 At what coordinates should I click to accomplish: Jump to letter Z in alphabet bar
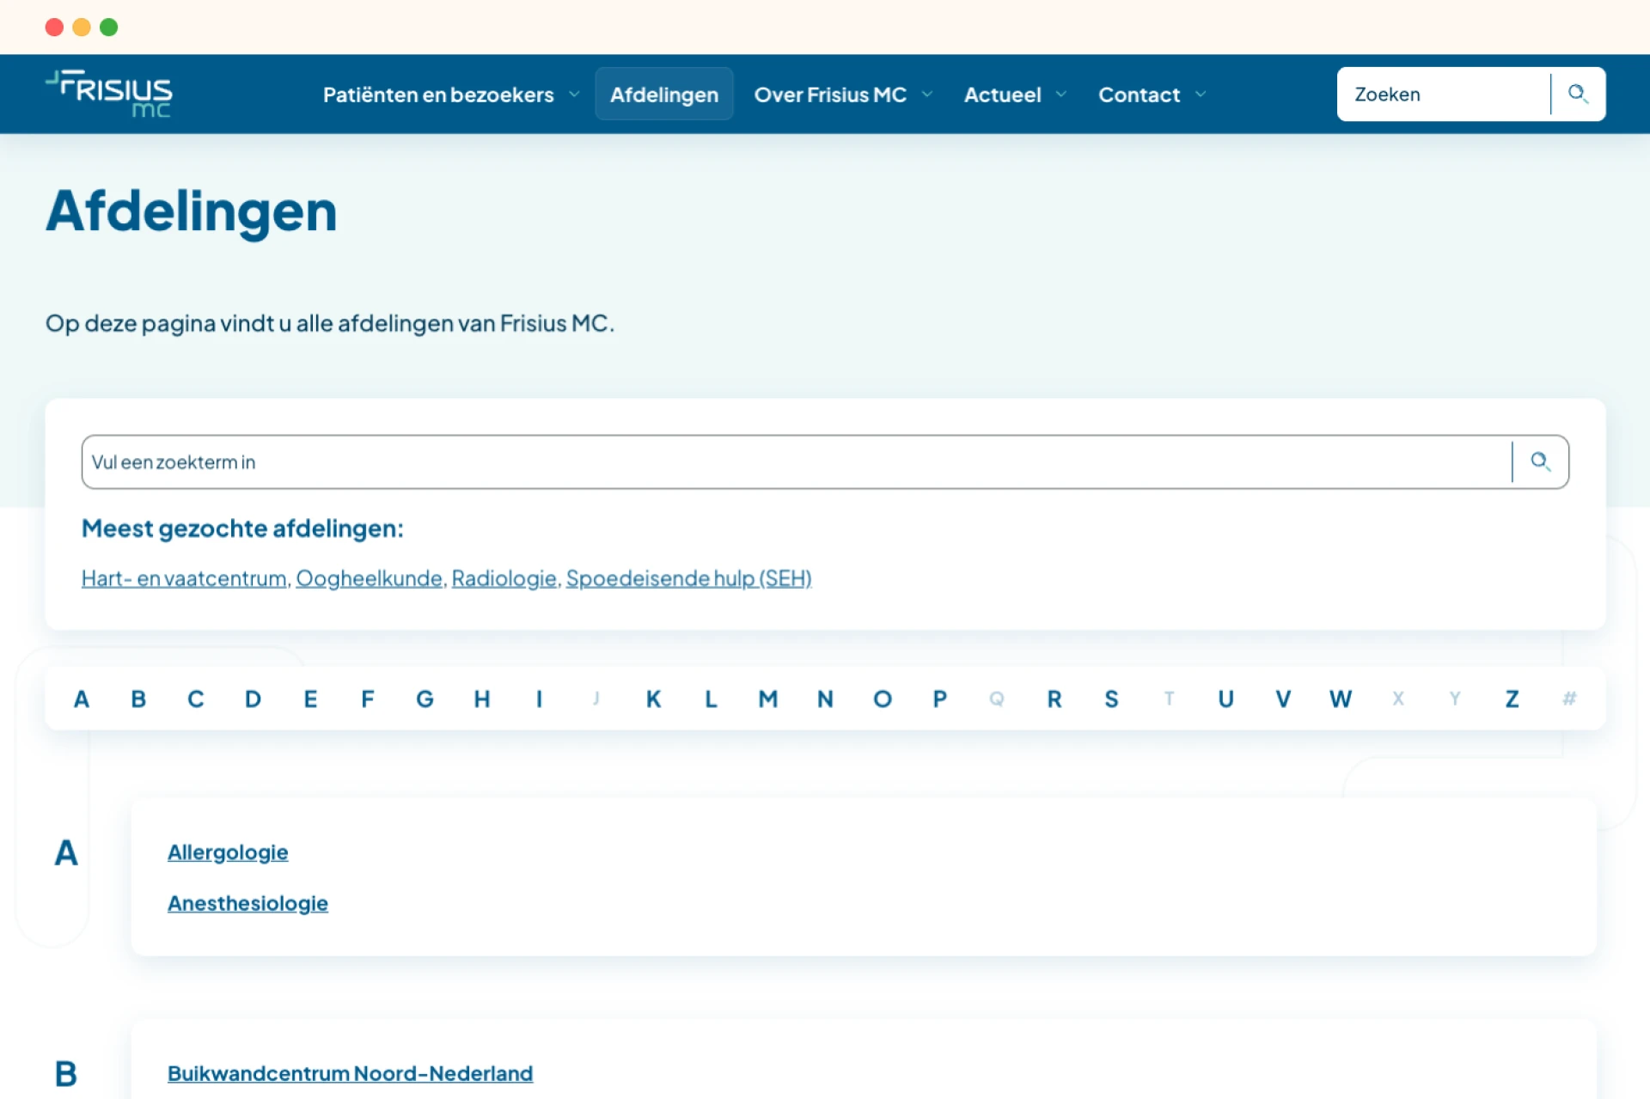(1512, 699)
